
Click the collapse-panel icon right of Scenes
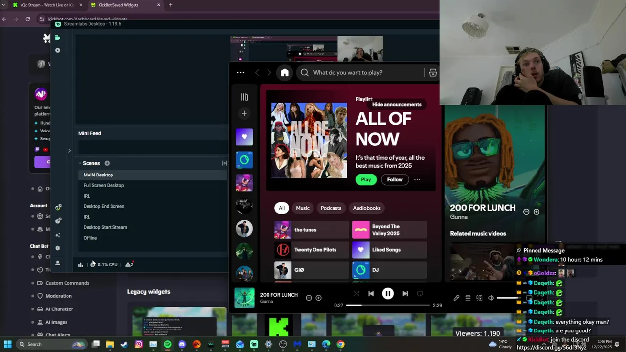coord(224,163)
